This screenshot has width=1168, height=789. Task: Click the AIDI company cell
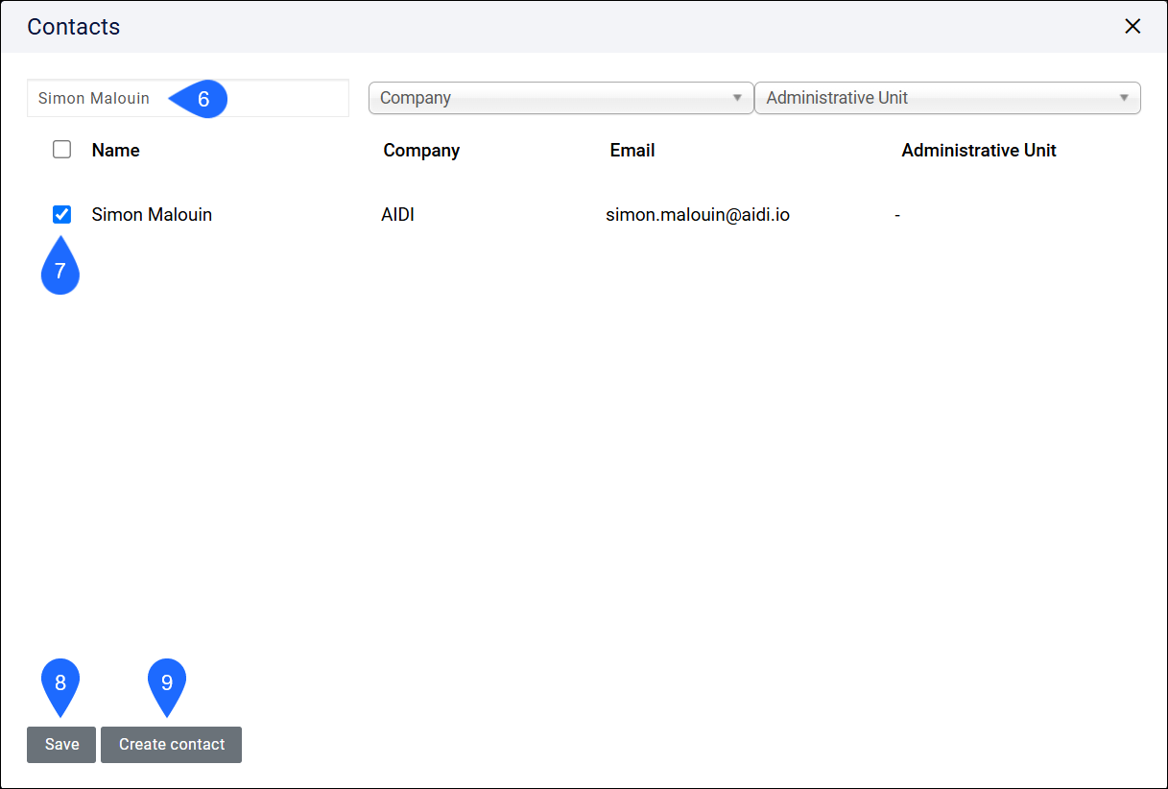[x=397, y=215]
